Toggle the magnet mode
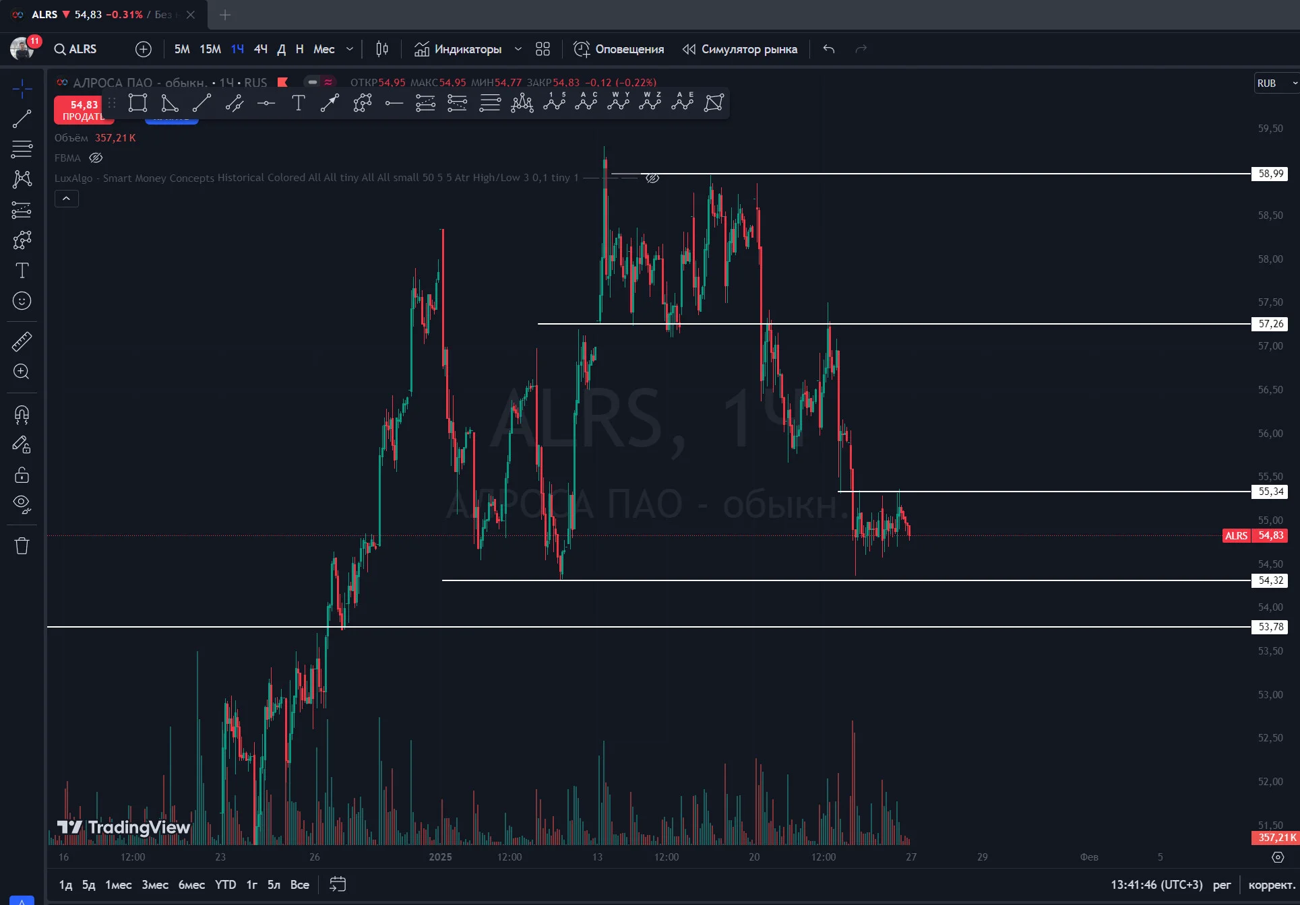 (22, 414)
